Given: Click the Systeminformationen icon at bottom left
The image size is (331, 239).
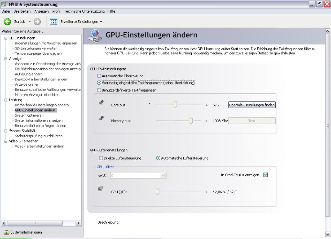Looking at the screenshot, I should (x=6, y=232).
